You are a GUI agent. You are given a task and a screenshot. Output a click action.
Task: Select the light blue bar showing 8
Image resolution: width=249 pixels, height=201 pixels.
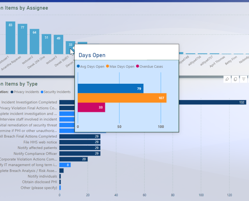click(x=65, y=165)
